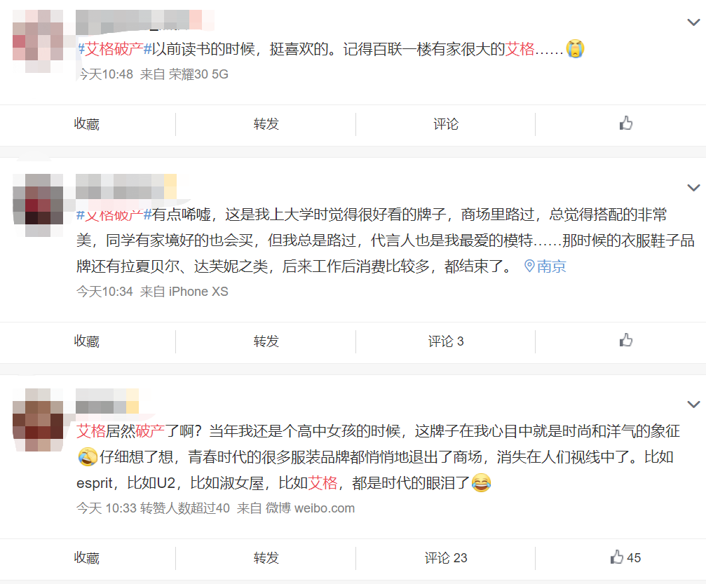This screenshot has width=706, height=584.
Task: Open the 微博 weibo.com source link
Action: [310, 508]
